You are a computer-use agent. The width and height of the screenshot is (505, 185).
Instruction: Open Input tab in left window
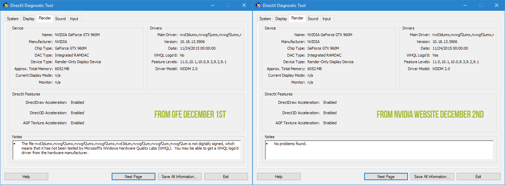pos(74,19)
